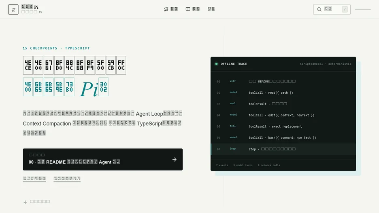Open the book-icon navigation item
This screenshot has width=379, height=213.
click(x=193, y=9)
